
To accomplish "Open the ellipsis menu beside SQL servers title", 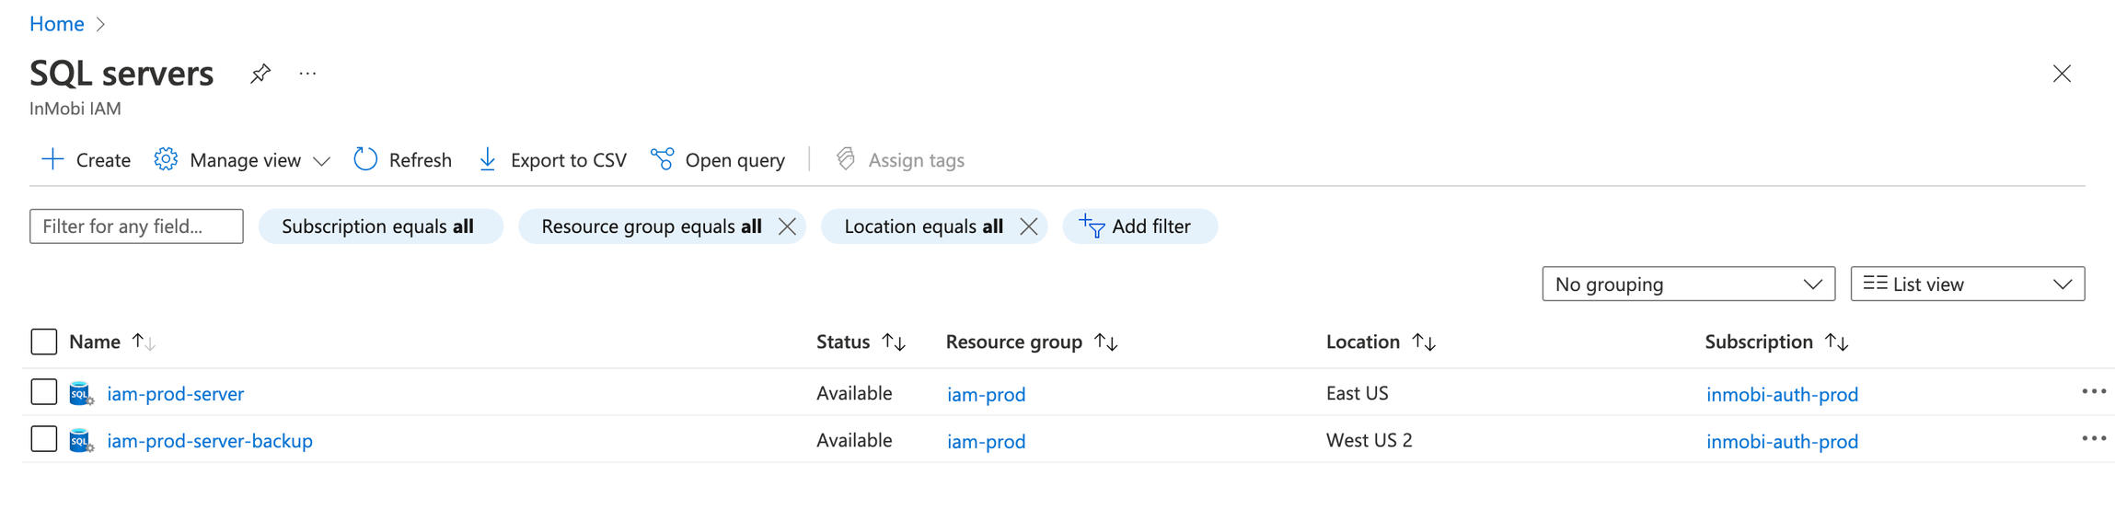I will 307,74.
